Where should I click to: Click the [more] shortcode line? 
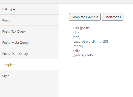pyautogui.click(x=77, y=46)
